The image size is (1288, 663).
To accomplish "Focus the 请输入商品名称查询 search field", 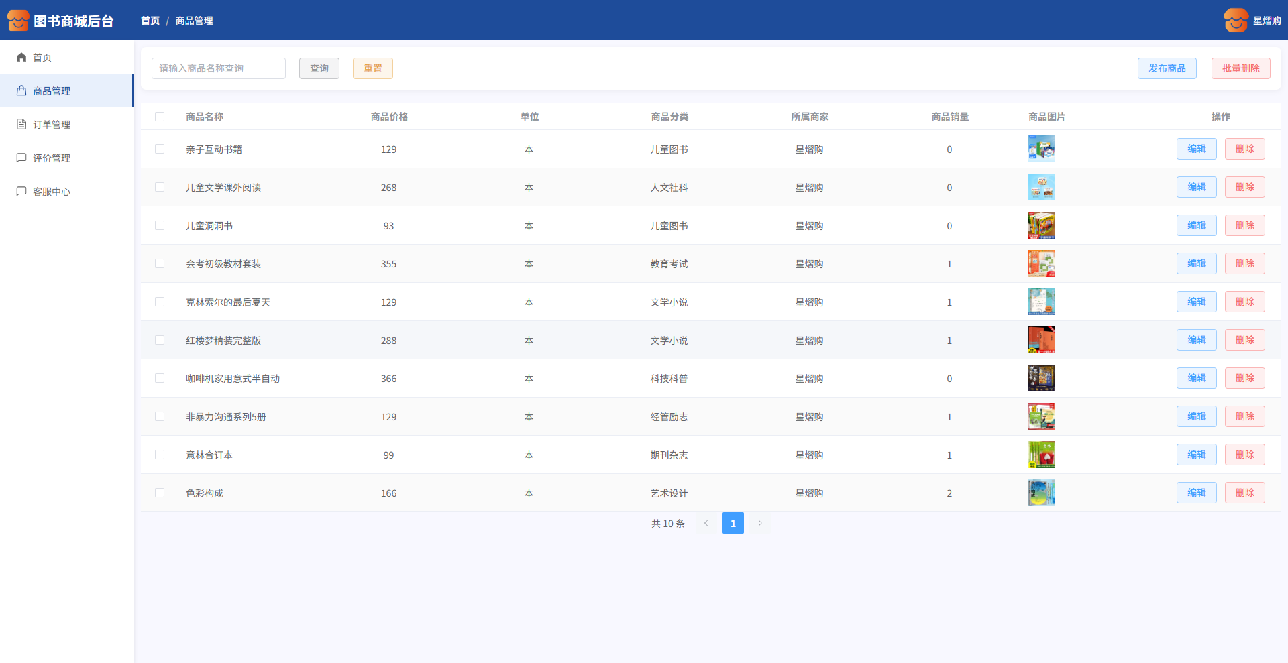I will click(219, 68).
